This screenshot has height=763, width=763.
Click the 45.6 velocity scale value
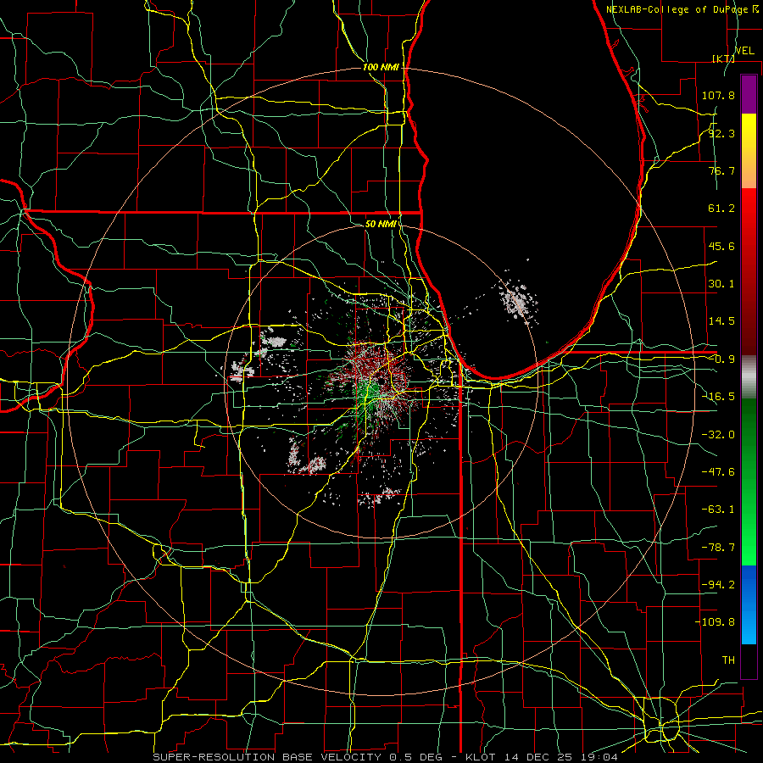[721, 246]
